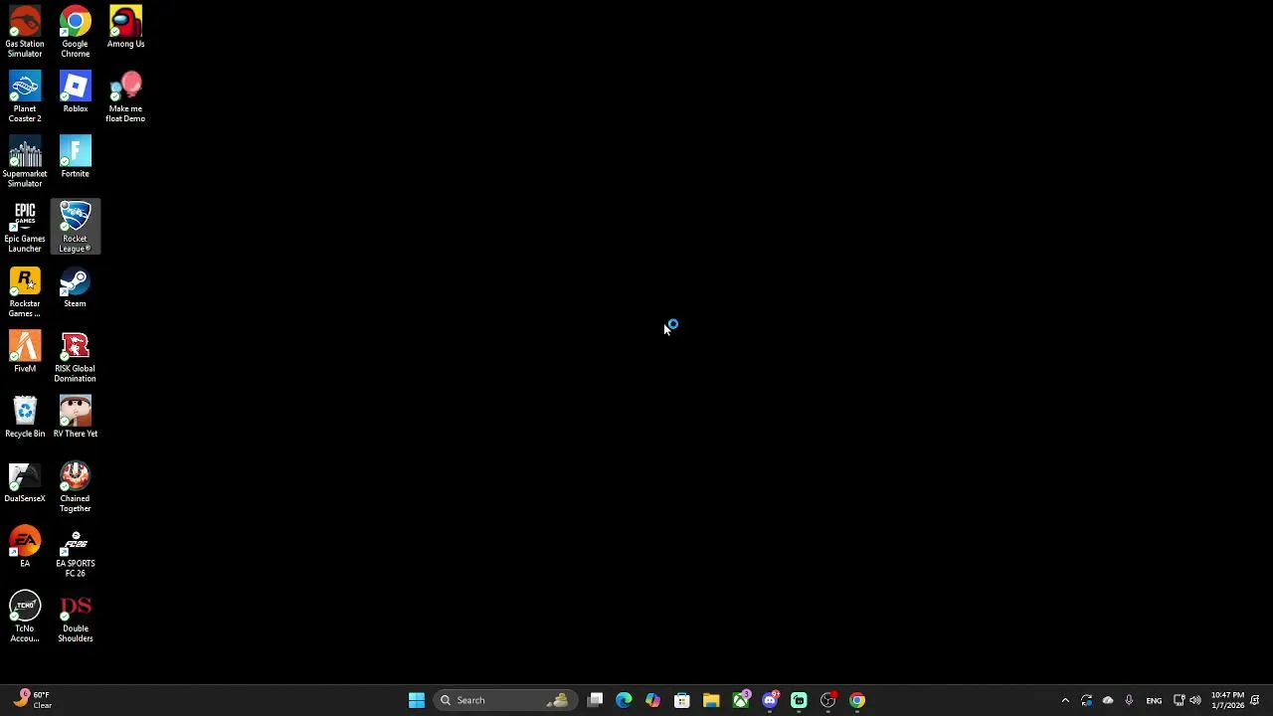
Task: Click the taskbar Search box
Action: click(x=503, y=700)
